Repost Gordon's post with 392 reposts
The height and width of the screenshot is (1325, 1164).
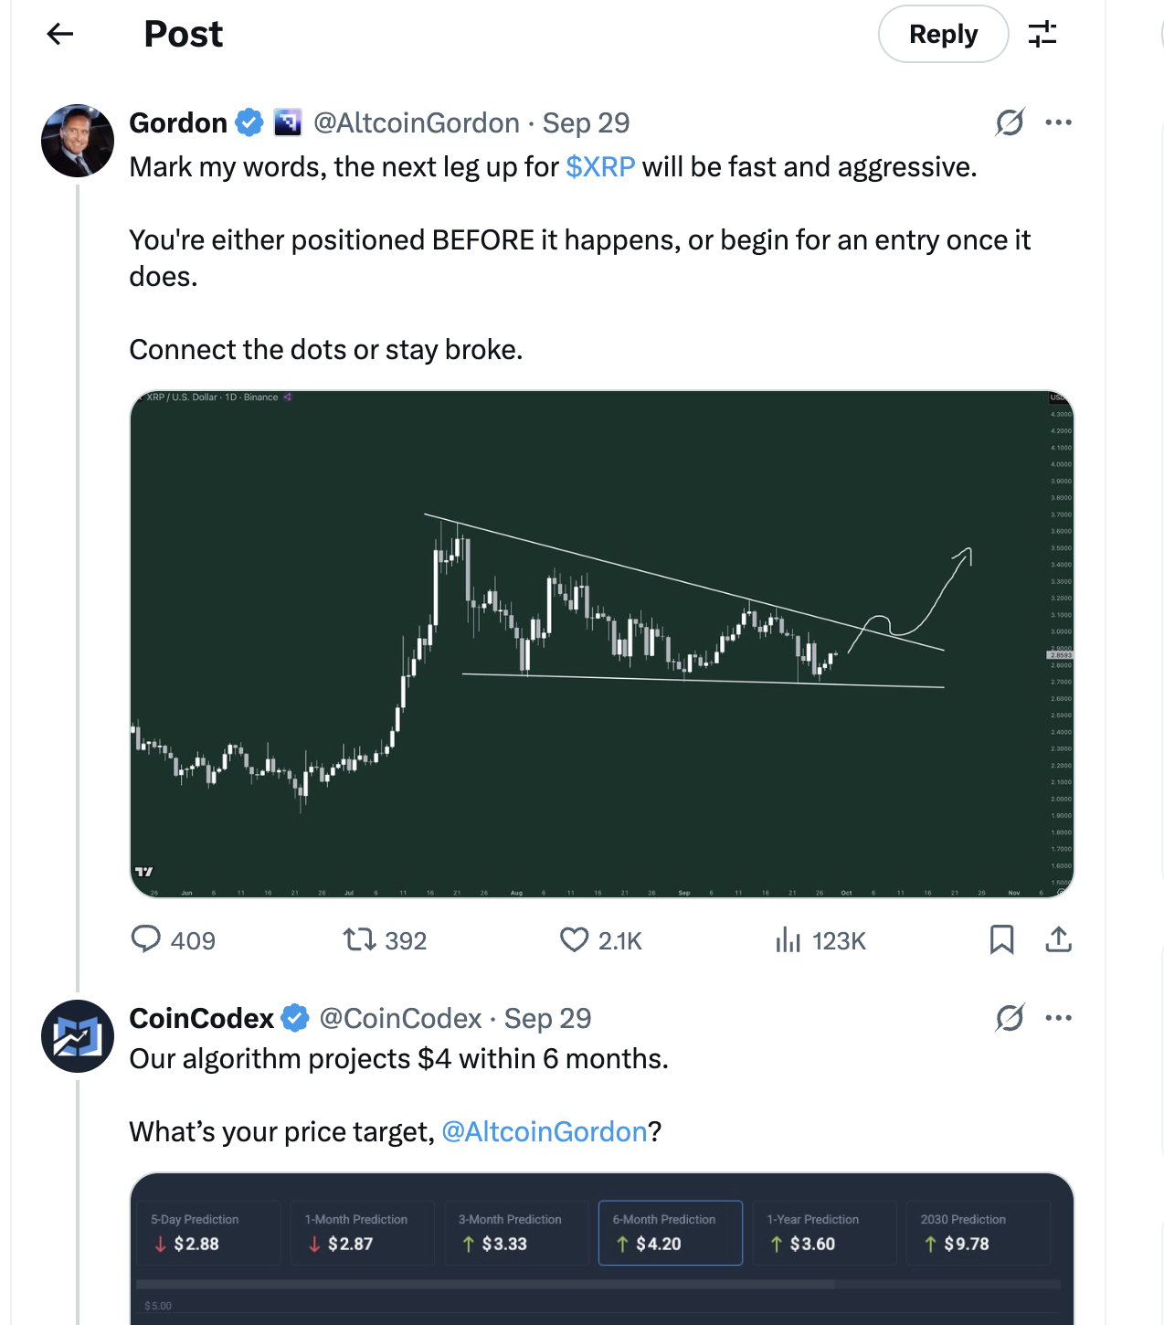(x=359, y=939)
